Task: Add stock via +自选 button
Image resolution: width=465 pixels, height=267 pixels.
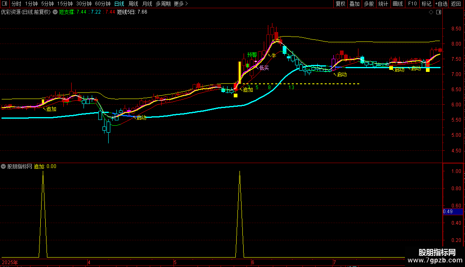Action: [x=441, y=4]
